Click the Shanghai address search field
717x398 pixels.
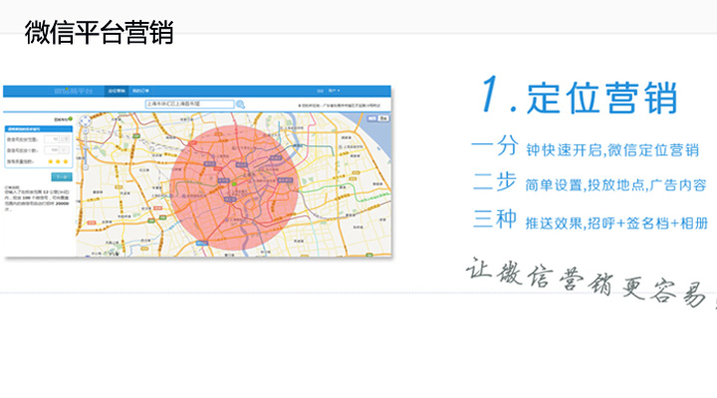coord(190,104)
